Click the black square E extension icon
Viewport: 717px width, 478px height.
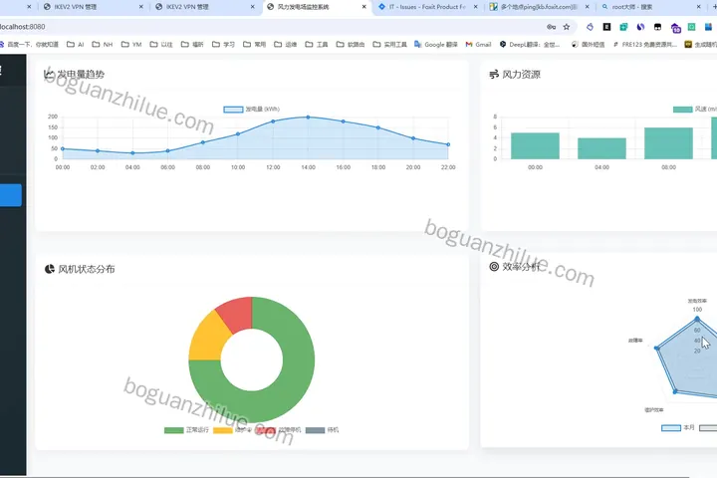tap(606, 27)
